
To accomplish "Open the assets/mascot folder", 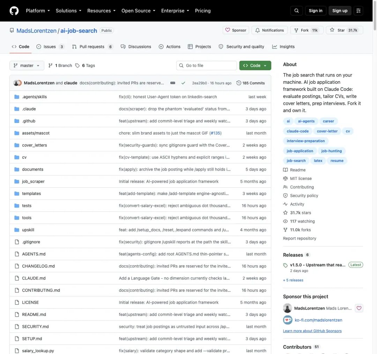I will pos(36,133).
